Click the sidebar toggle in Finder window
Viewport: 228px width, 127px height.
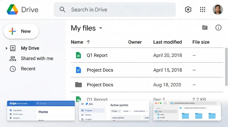click(x=165, y=103)
